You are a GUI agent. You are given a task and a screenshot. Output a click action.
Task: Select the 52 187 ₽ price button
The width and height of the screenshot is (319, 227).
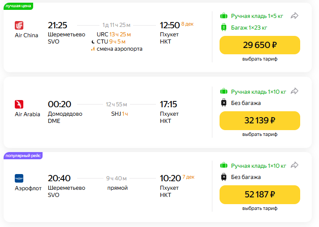click(260, 195)
